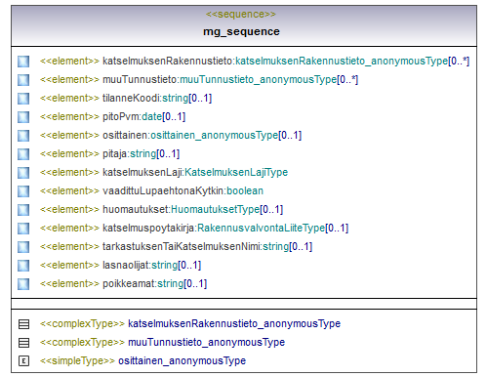
Task: Click the poikkeamat:string[0..1] row
Action: [123, 284]
